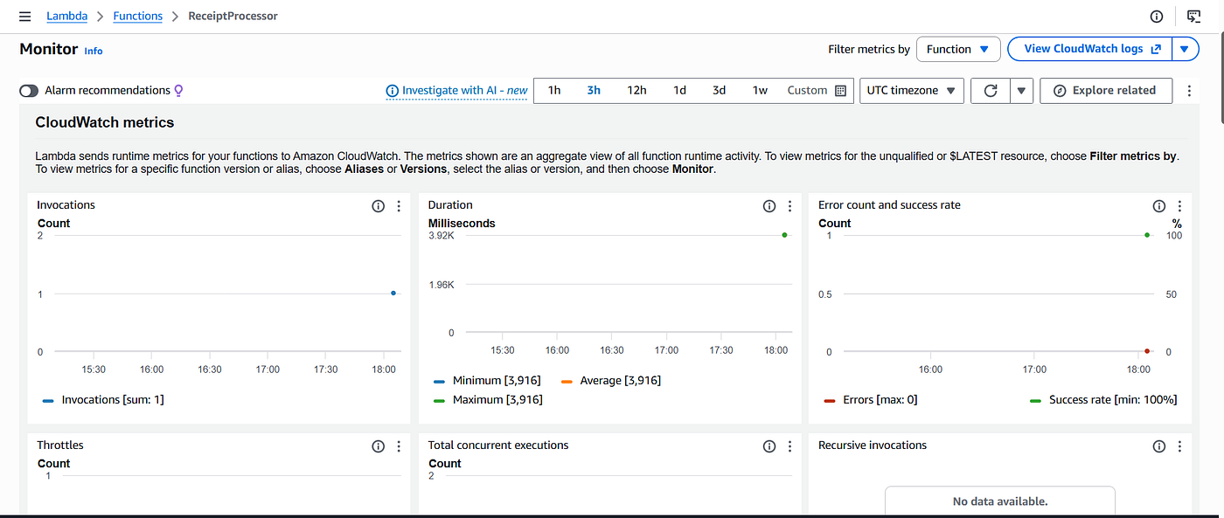1224x518 pixels.
Task: Open Recursive invocations options menu
Action: point(1179,446)
